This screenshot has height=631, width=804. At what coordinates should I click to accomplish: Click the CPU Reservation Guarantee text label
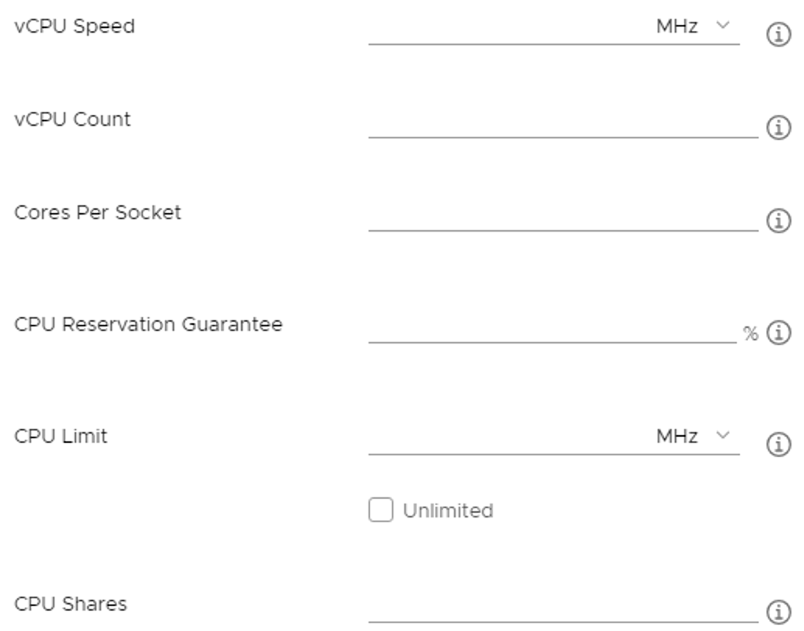(149, 324)
